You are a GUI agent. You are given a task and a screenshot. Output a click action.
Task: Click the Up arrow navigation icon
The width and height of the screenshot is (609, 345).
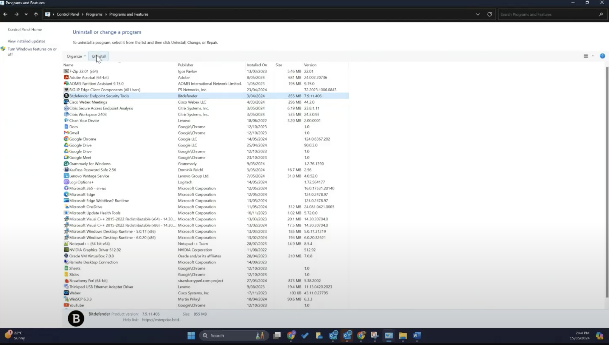pyautogui.click(x=36, y=14)
